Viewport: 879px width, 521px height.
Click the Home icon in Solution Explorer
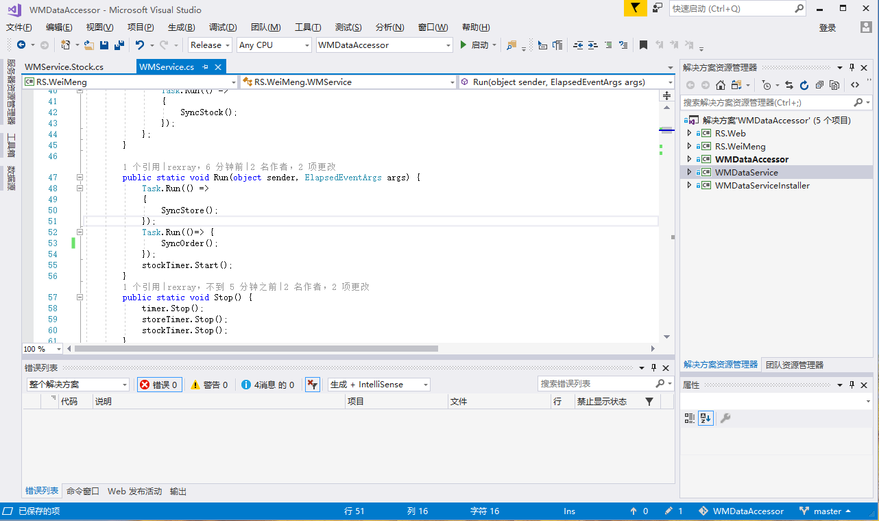721,85
